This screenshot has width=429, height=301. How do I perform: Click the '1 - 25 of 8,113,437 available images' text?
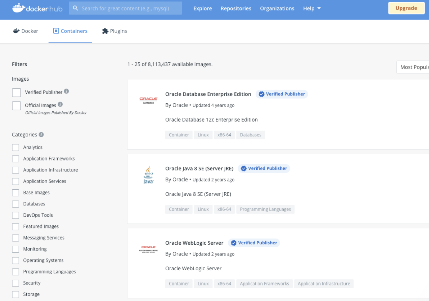(170, 64)
